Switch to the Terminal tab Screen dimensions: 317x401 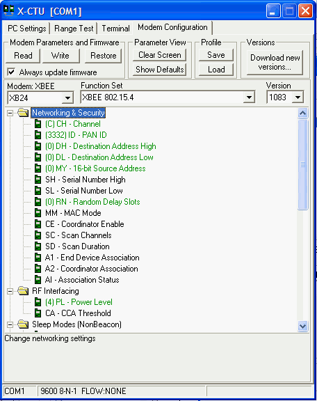point(115,28)
